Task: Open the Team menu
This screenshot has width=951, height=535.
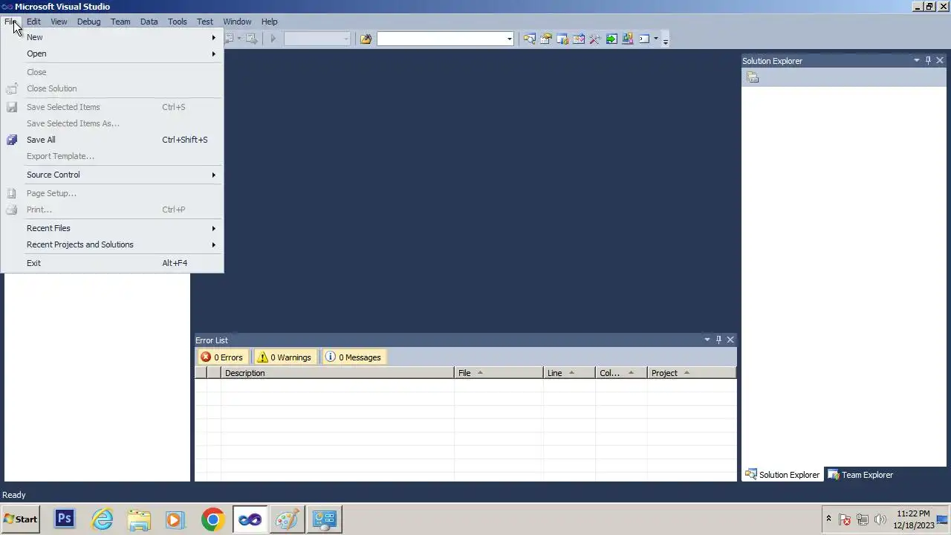Action: pyautogui.click(x=120, y=22)
